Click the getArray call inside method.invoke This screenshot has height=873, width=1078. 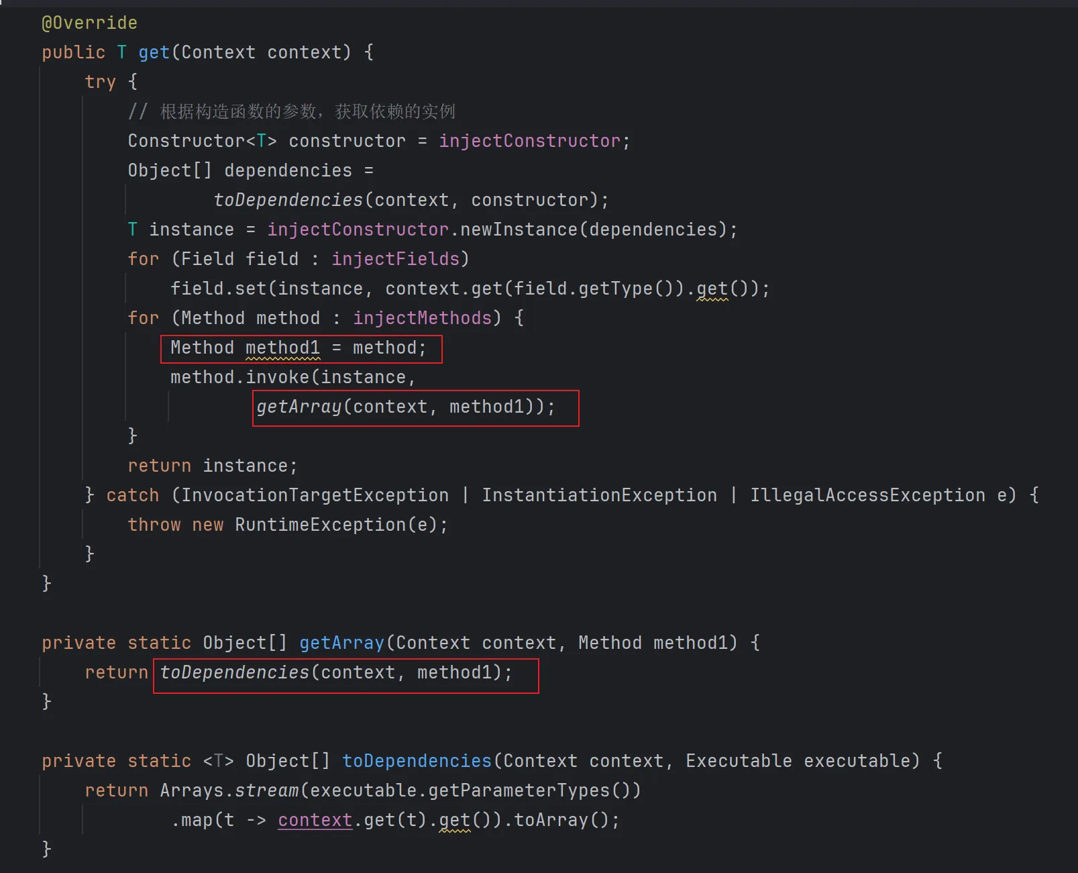click(x=299, y=407)
